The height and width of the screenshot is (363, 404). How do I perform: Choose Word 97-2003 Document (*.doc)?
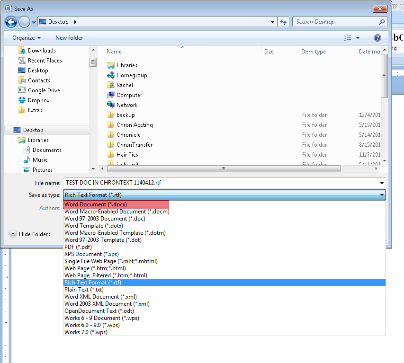pos(224,219)
